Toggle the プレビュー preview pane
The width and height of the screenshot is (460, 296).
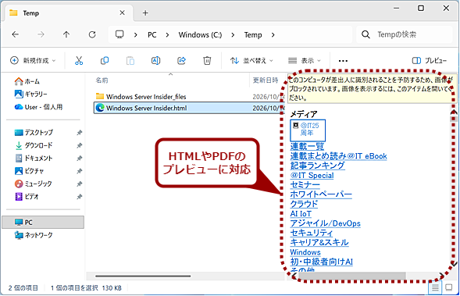(430, 61)
